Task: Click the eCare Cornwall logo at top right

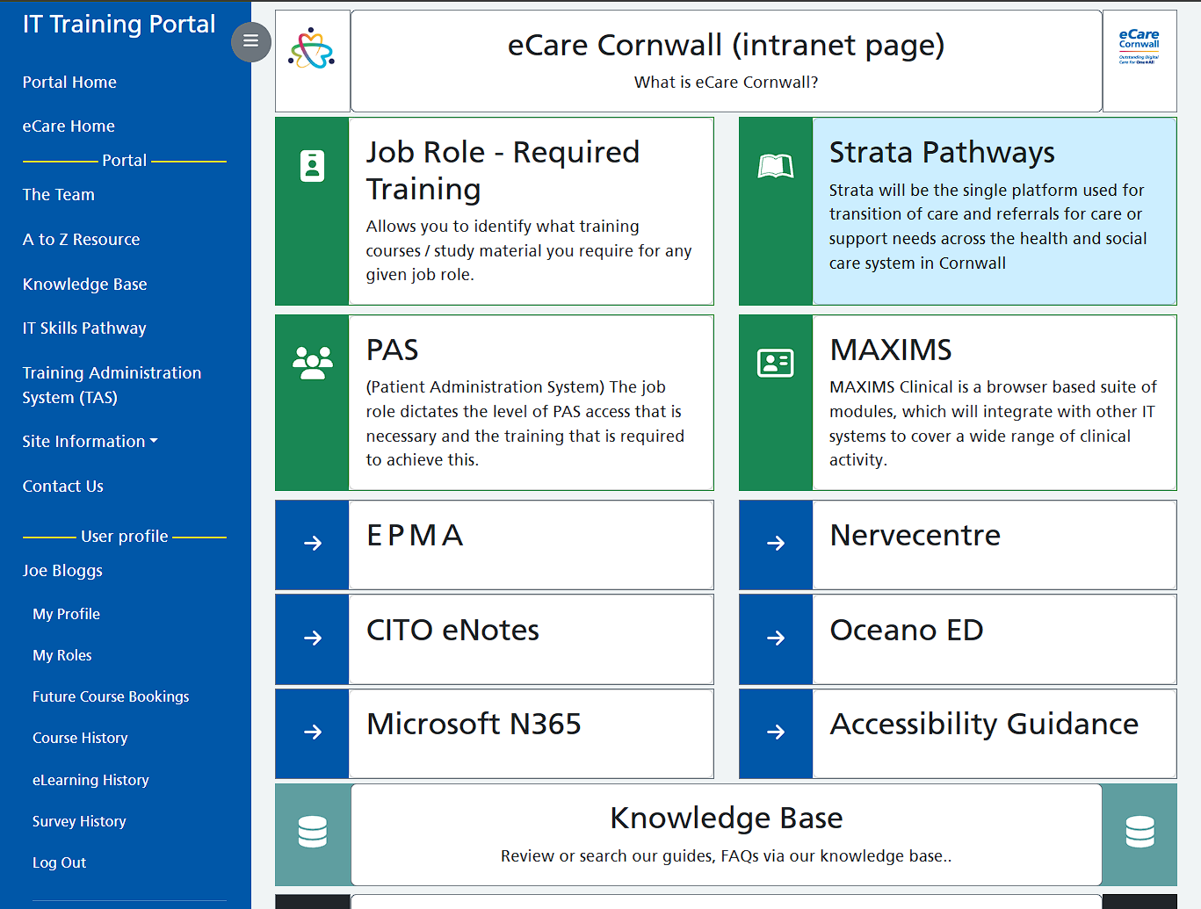Action: pos(1139,47)
